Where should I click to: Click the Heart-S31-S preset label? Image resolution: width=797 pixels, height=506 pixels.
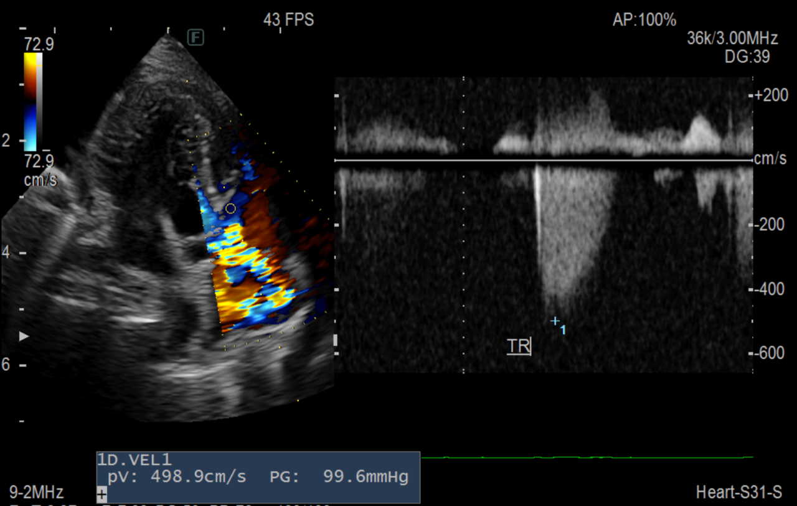(738, 493)
